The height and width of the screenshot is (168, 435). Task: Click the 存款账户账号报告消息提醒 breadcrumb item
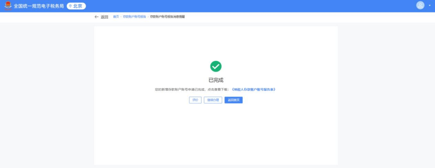167,17
